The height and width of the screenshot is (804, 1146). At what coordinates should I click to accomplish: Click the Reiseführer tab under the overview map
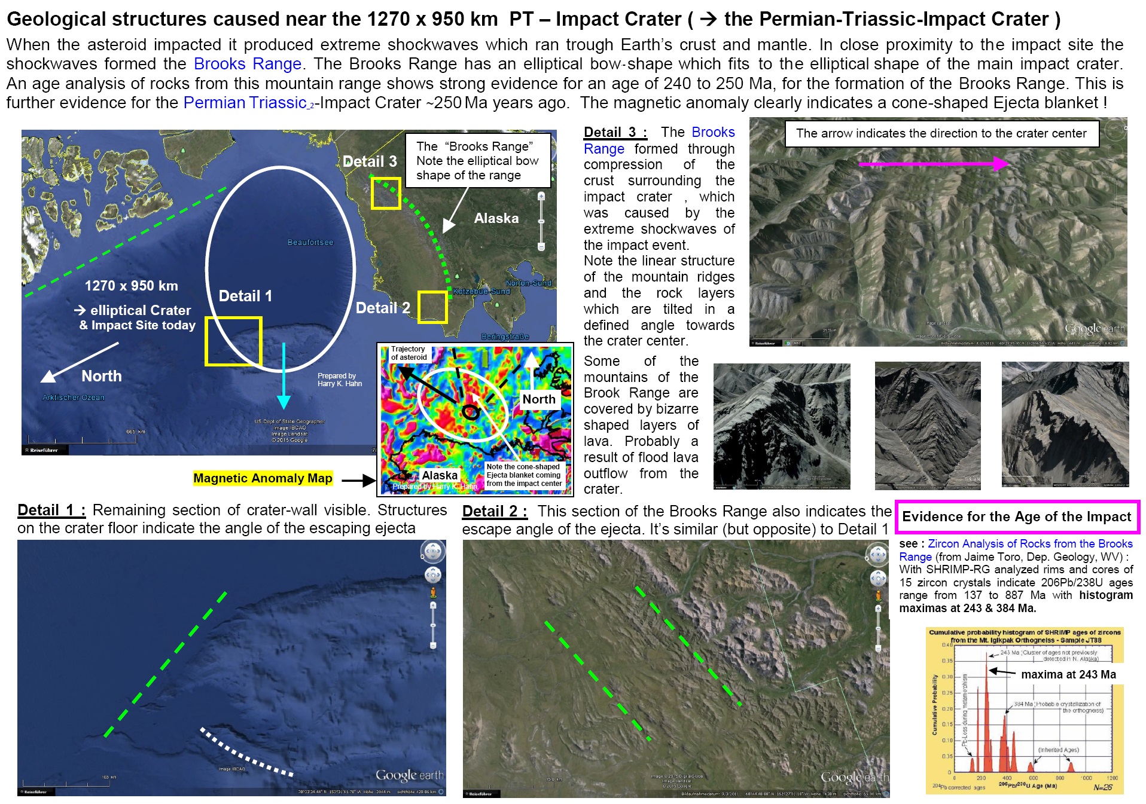(45, 450)
